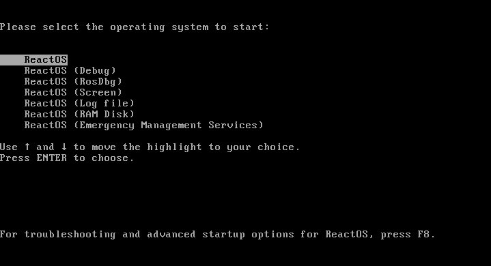491x266 pixels.
Task: Click the 'Press ENTER to choose' text
Action: [67, 158]
